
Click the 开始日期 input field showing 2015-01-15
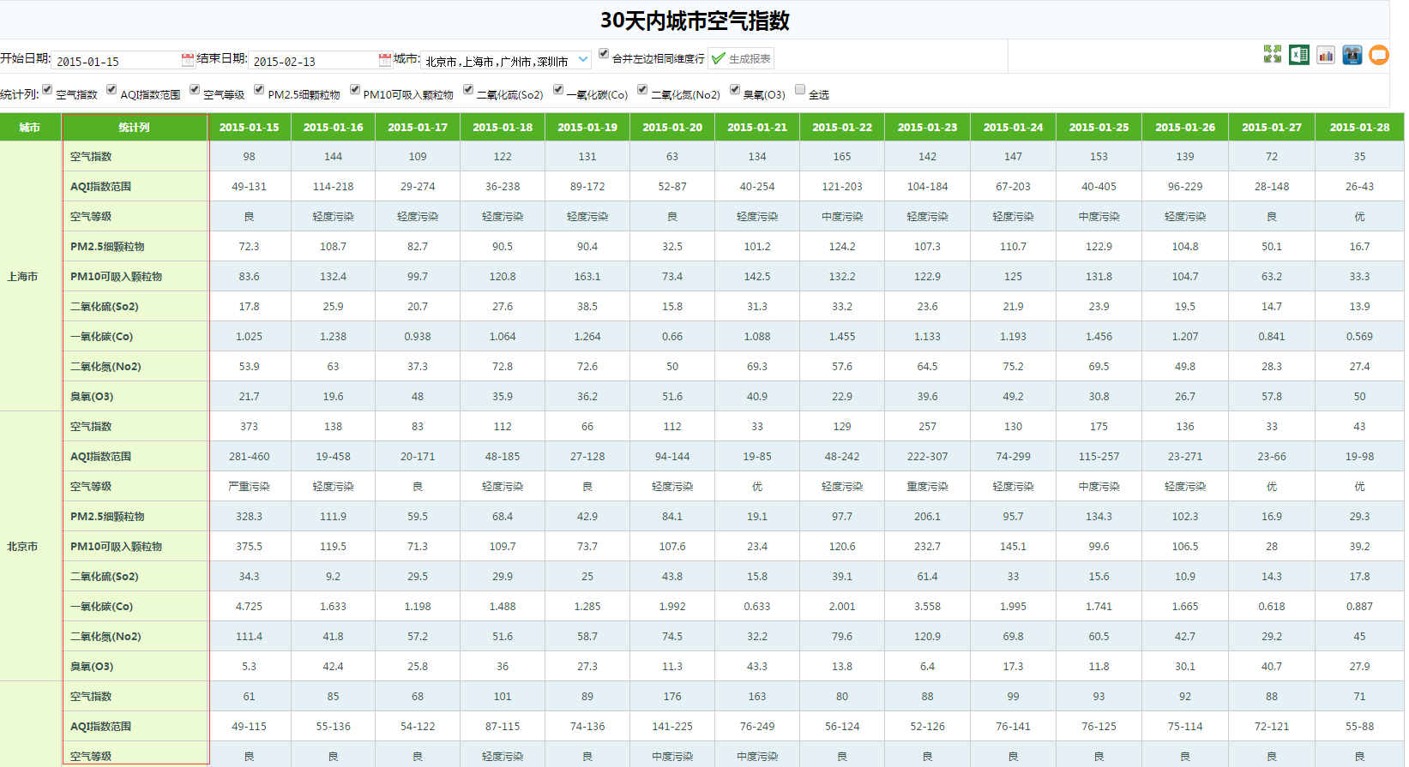(x=116, y=61)
